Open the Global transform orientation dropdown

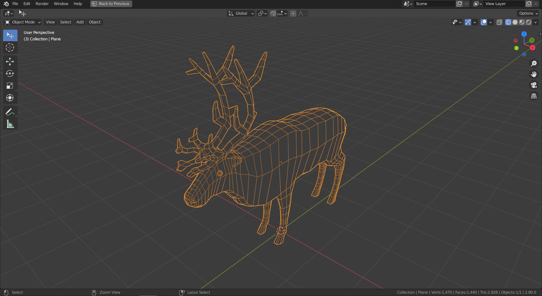[241, 13]
